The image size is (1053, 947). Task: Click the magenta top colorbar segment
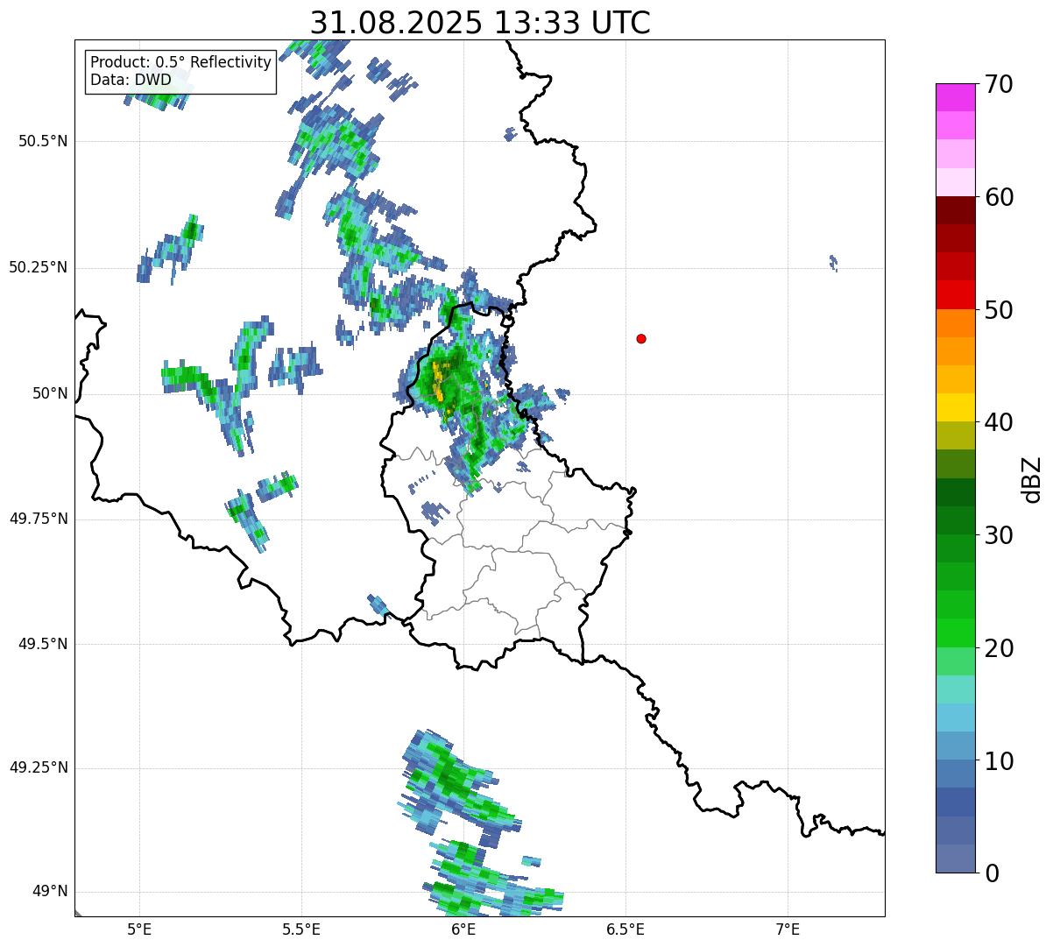[x=956, y=97]
